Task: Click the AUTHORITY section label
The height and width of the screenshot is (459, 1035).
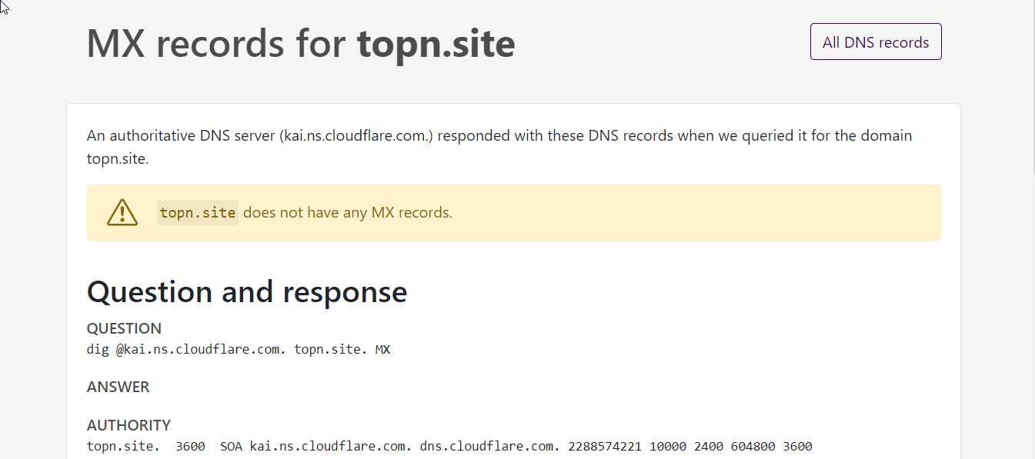Action: click(129, 425)
